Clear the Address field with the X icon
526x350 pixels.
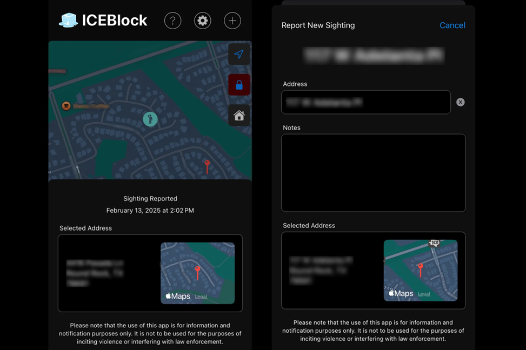click(460, 102)
